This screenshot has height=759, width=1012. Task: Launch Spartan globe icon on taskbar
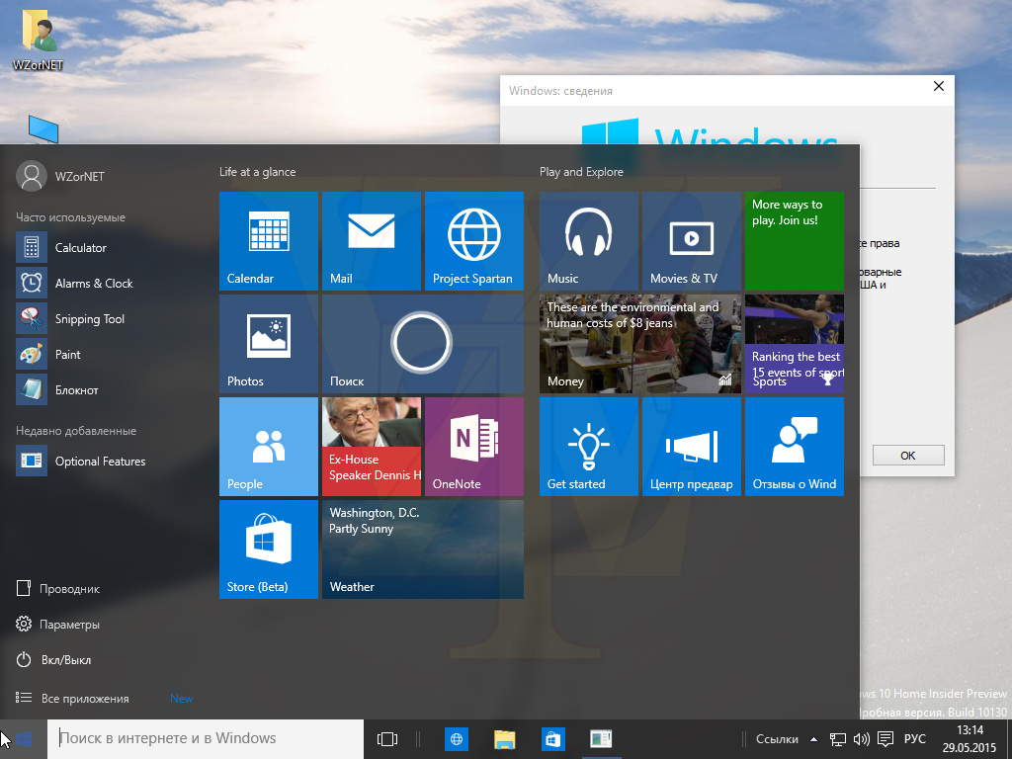[x=457, y=739]
